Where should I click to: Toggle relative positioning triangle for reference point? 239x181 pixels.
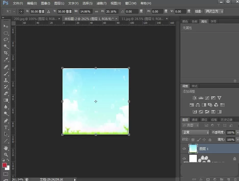pyautogui.click(x=48, y=11)
